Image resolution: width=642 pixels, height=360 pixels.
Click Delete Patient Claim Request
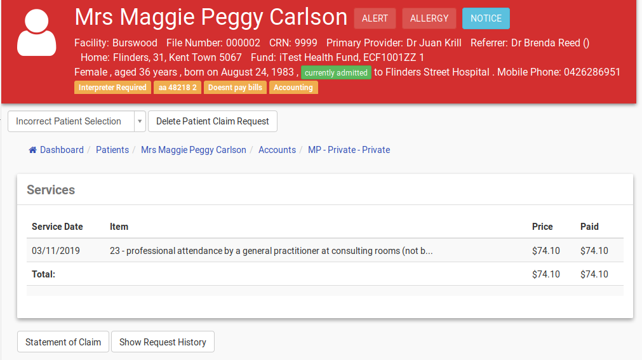point(213,121)
